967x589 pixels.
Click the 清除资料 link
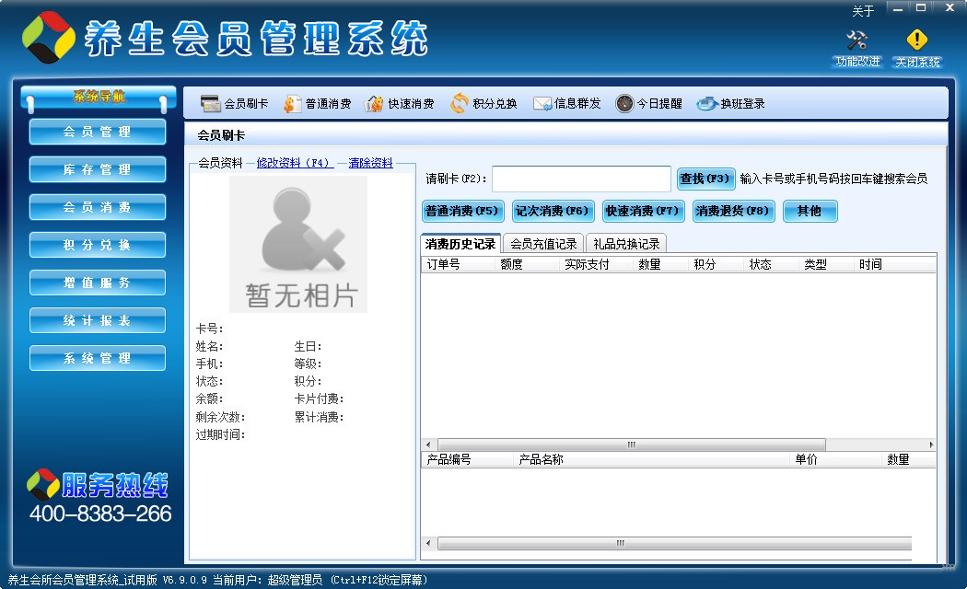coord(370,163)
